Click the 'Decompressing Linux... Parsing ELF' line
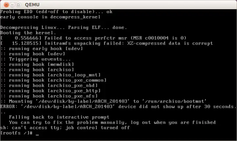Screen dimensions: 237x141 [x=63, y=28]
